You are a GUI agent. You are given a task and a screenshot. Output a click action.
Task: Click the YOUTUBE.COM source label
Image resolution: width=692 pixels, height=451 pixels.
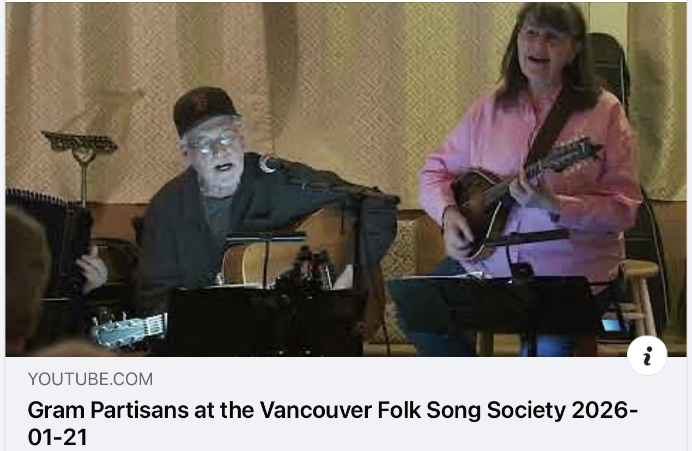(90, 379)
